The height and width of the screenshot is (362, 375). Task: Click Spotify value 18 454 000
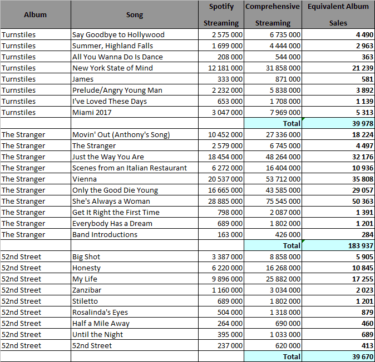pos(221,157)
